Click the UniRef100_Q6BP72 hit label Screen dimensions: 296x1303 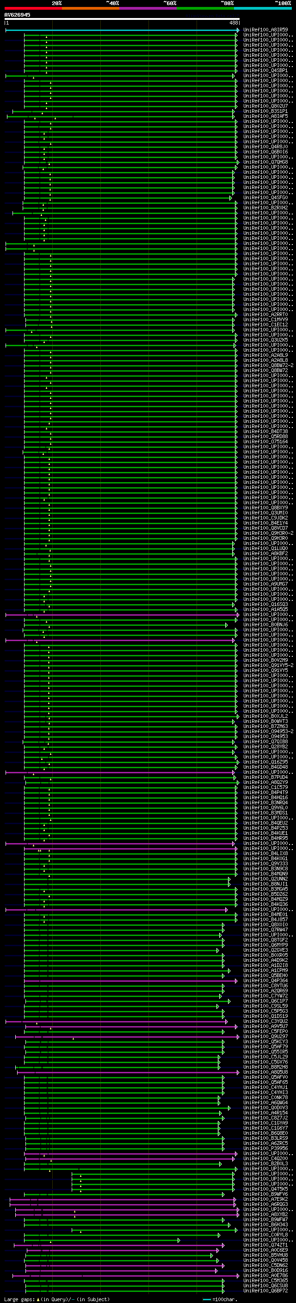(265, 1291)
